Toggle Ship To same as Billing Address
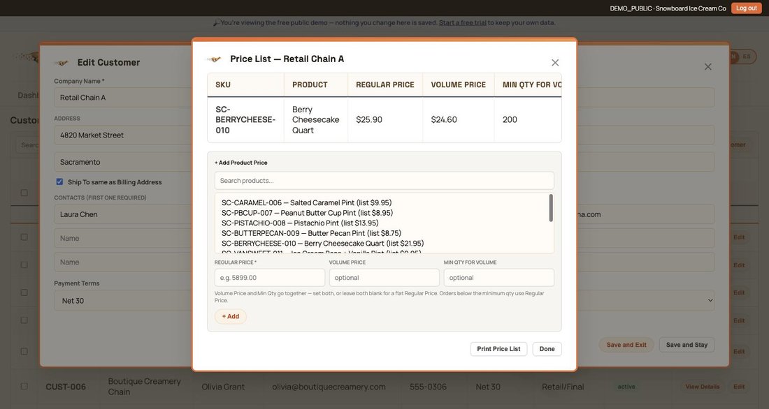Image resolution: width=769 pixels, height=409 pixels. pos(59,181)
